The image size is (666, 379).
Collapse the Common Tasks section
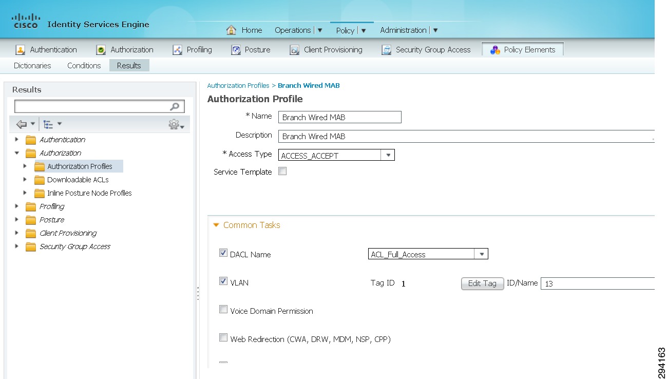pos(216,225)
